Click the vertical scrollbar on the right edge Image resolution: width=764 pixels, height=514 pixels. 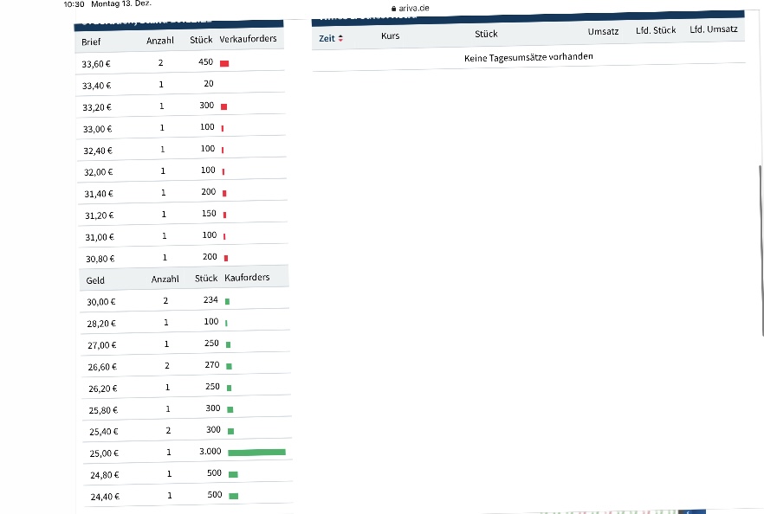[x=761, y=251]
